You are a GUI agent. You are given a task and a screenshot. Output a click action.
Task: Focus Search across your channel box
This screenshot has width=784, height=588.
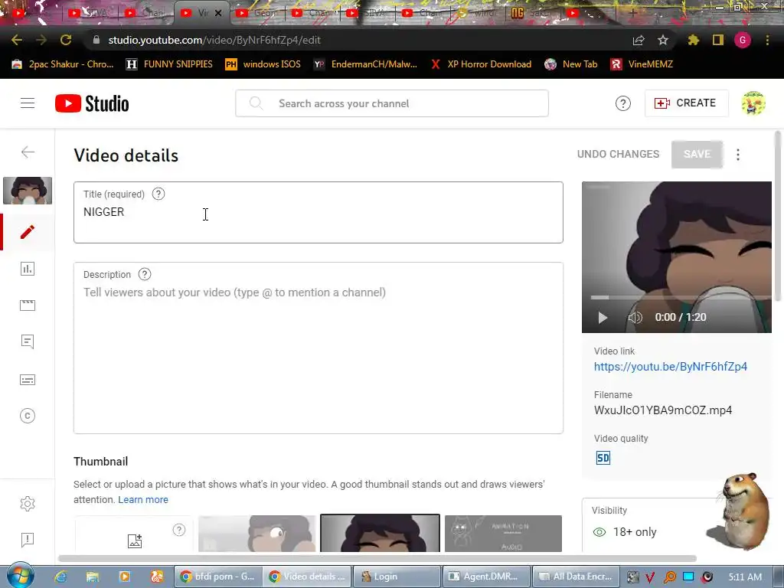click(x=392, y=103)
